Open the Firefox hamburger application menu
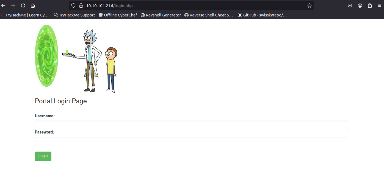 pos(379,5)
